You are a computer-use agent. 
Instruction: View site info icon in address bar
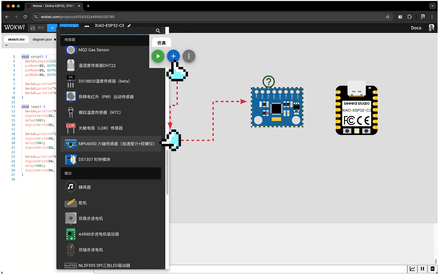36,17
